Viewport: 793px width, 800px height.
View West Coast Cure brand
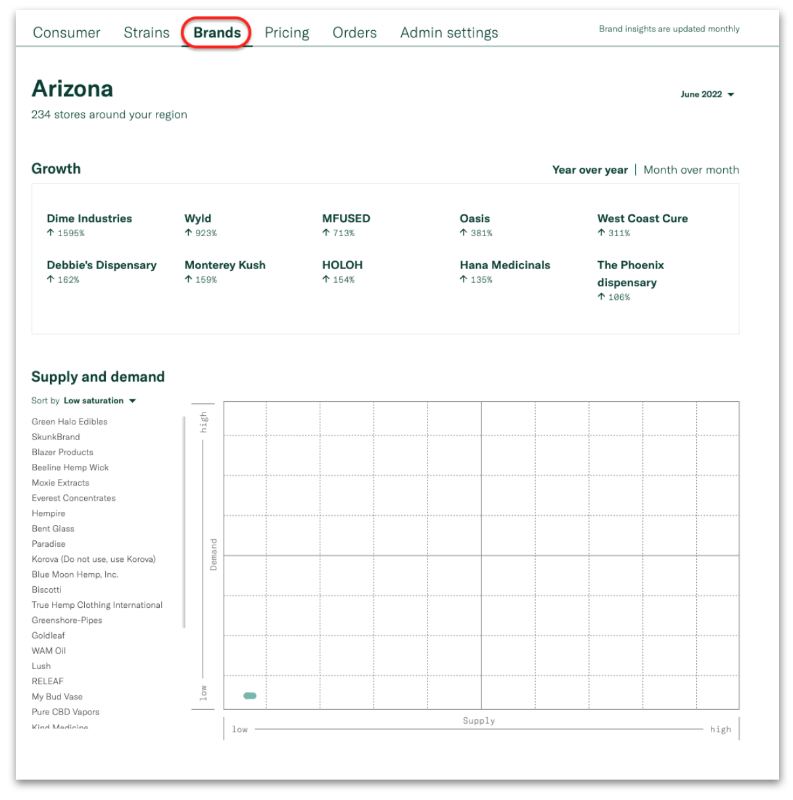click(642, 218)
